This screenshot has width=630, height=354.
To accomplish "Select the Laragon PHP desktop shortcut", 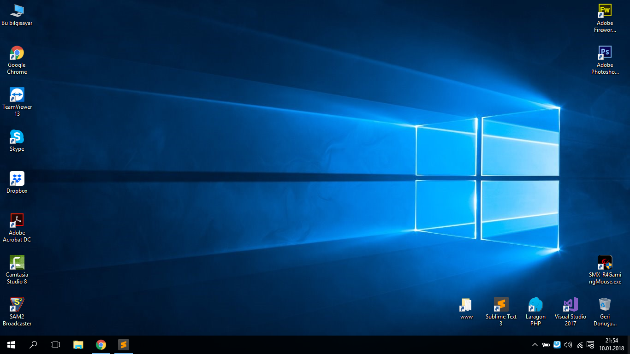I will tap(535, 312).
